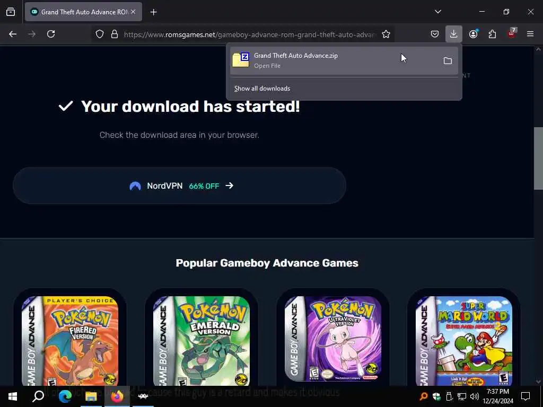Open the Windows Start menu
Viewport: 543px width, 407px height.
[13, 396]
